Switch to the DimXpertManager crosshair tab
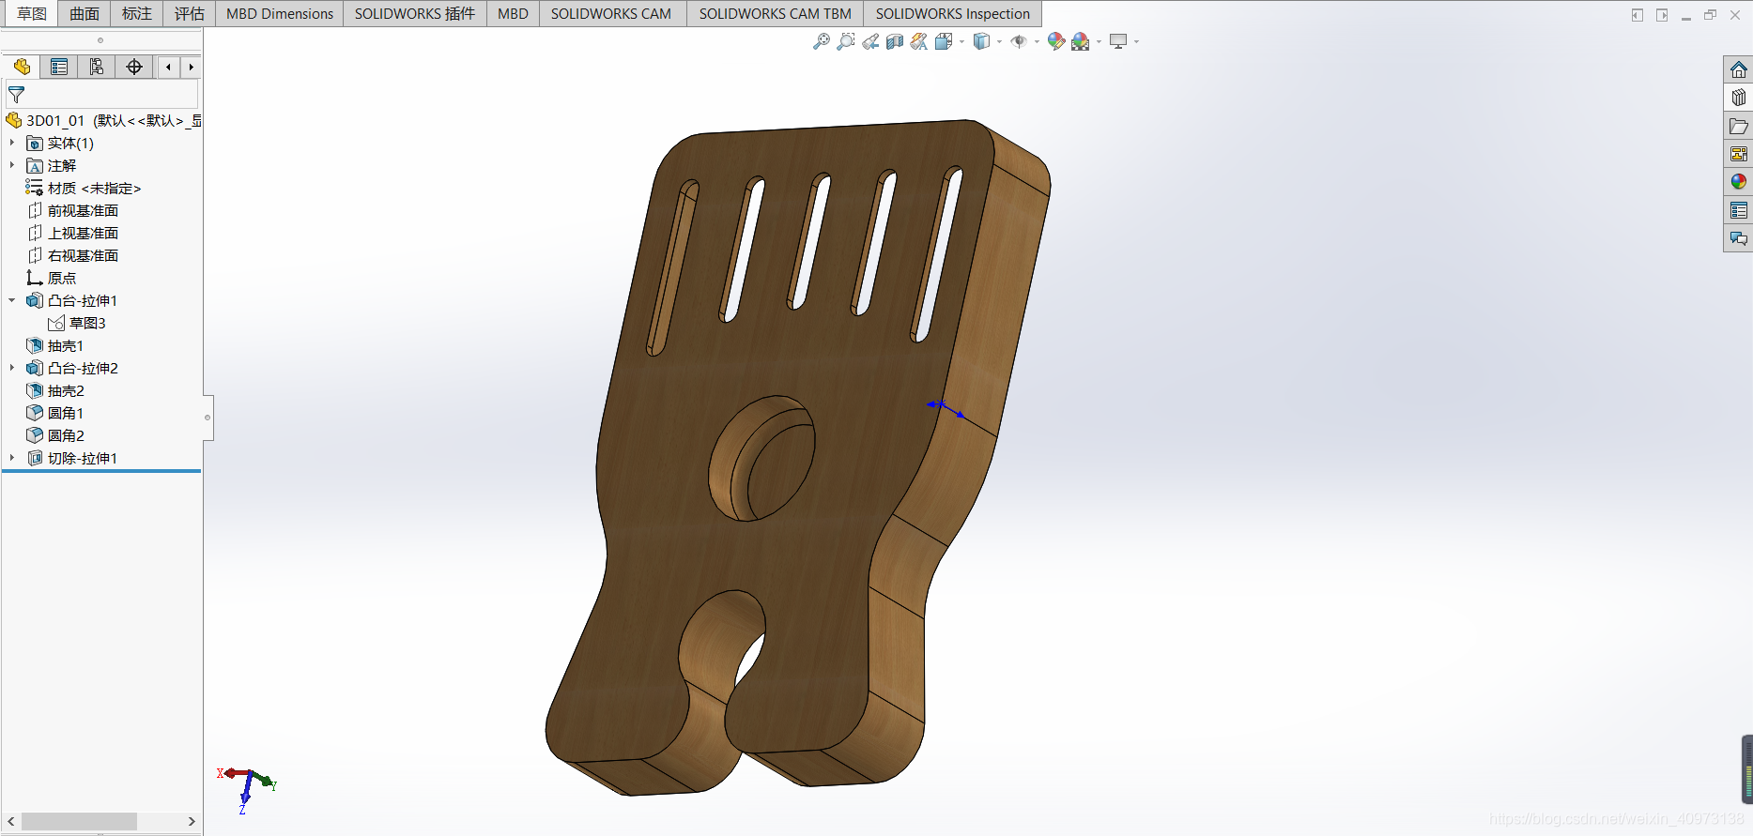 pos(134,67)
